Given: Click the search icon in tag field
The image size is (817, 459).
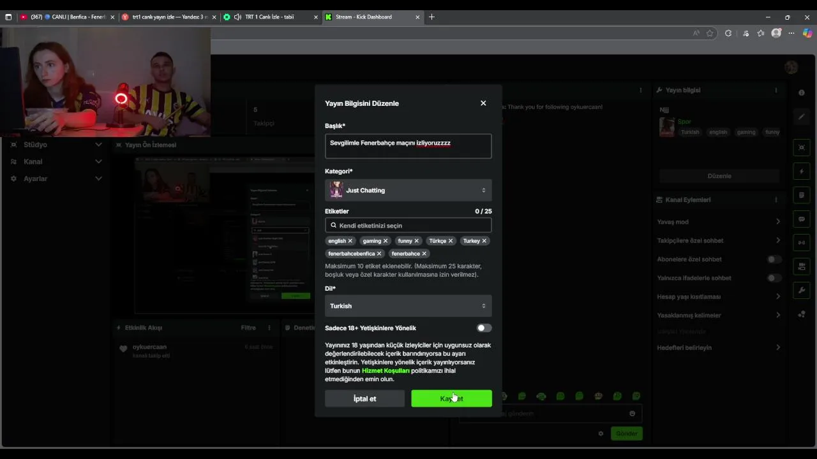Looking at the screenshot, I should click(333, 225).
